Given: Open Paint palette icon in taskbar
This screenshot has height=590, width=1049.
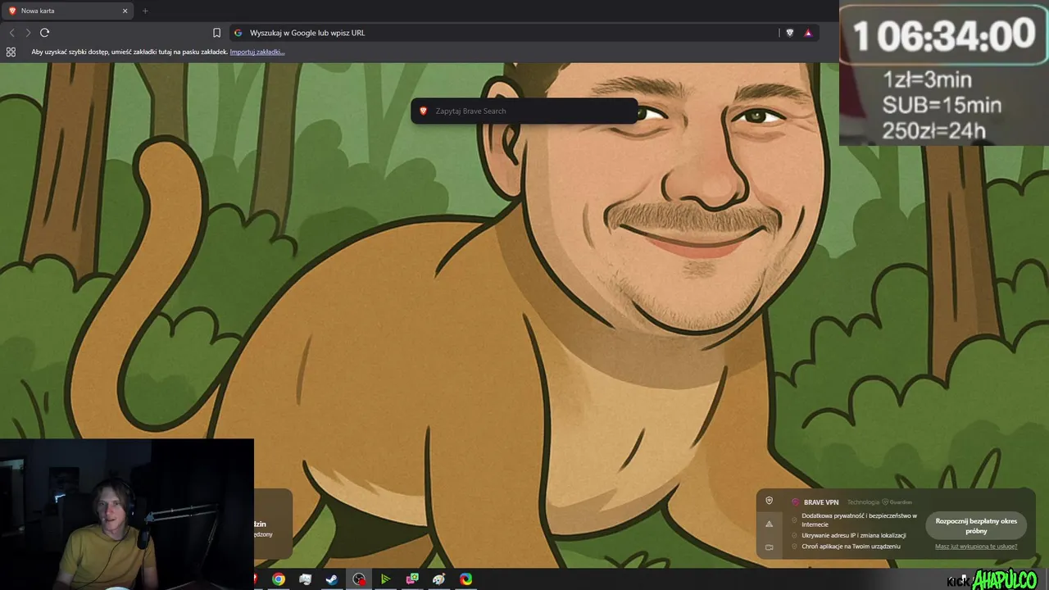Looking at the screenshot, I should tap(438, 579).
